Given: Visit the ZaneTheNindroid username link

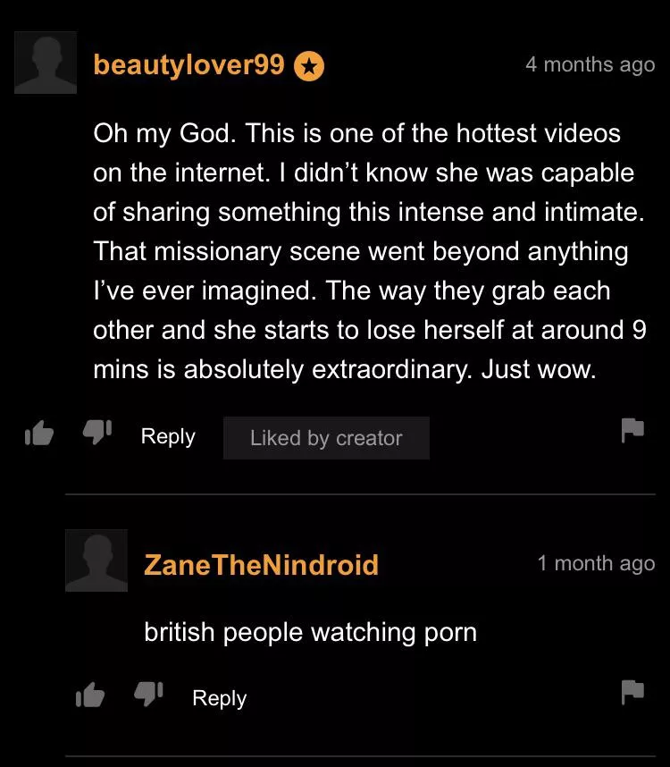Looking at the screenshot, I should click(262, 564).
